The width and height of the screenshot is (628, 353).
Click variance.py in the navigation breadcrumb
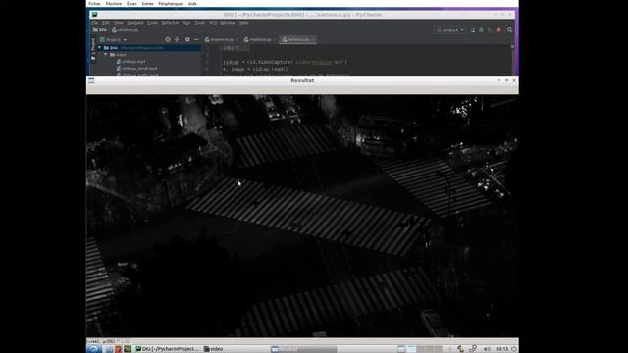(x=126, y=30)
